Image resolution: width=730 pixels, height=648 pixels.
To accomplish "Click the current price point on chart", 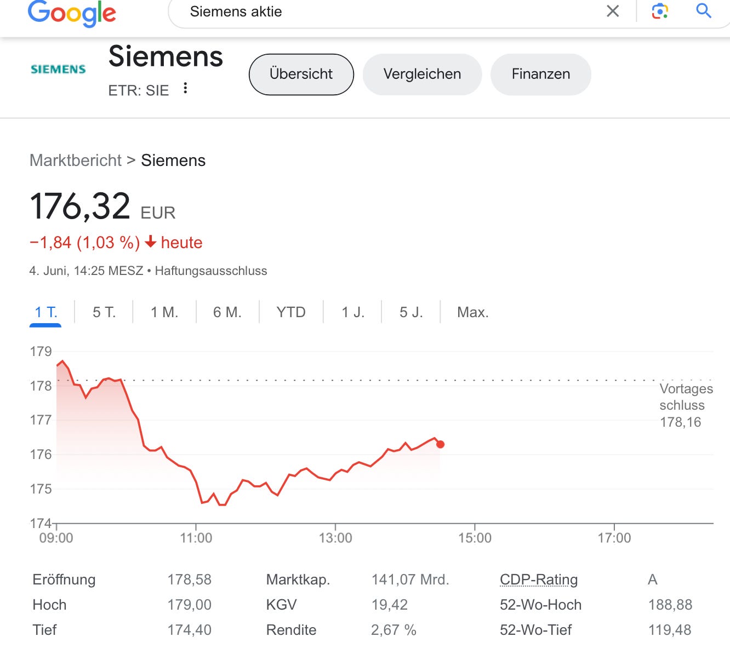I will (x=440, y=444).
